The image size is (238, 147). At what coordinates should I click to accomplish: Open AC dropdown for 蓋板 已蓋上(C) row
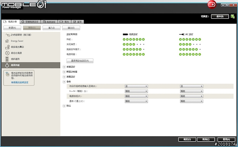pyautogui.click(x=192, y=101)
